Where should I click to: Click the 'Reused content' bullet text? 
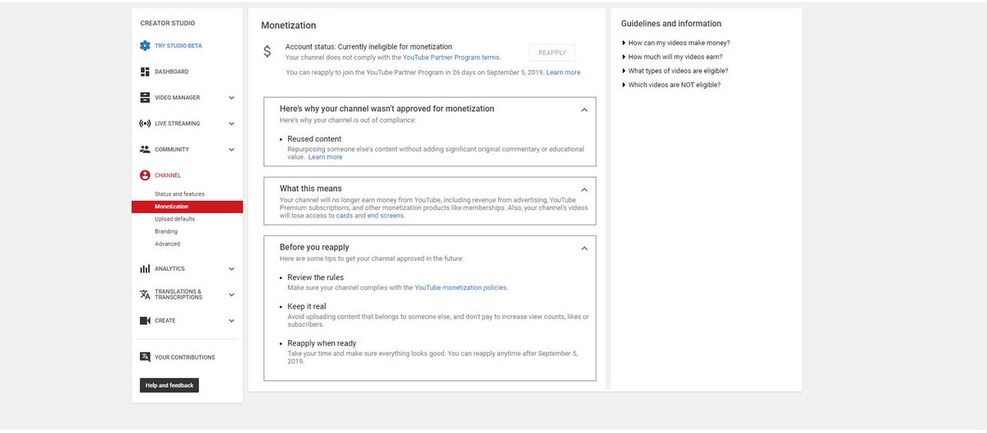click(314, 139)
